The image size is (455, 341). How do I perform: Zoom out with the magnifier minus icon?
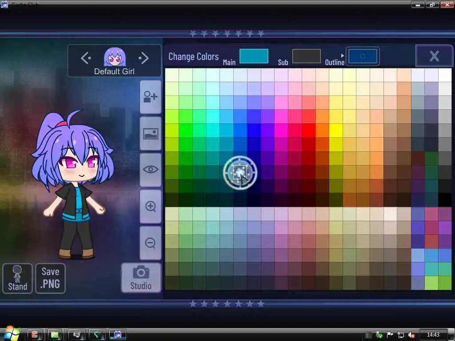point(150,243)
